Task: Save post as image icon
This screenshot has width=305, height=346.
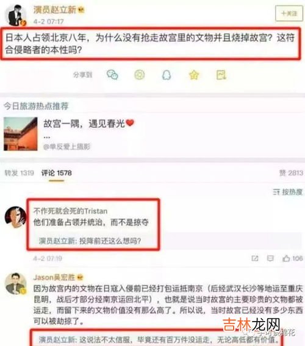Action: point(221,75)
